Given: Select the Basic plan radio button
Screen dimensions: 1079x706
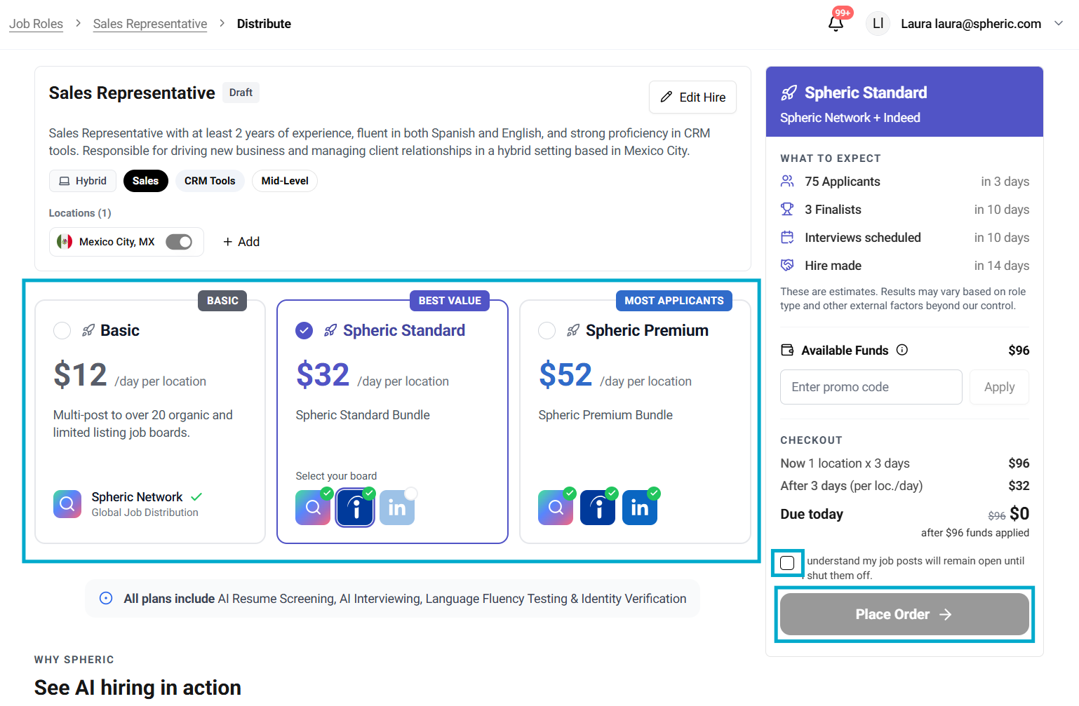Looking at the screenshot, I should [x=62, y=330].
